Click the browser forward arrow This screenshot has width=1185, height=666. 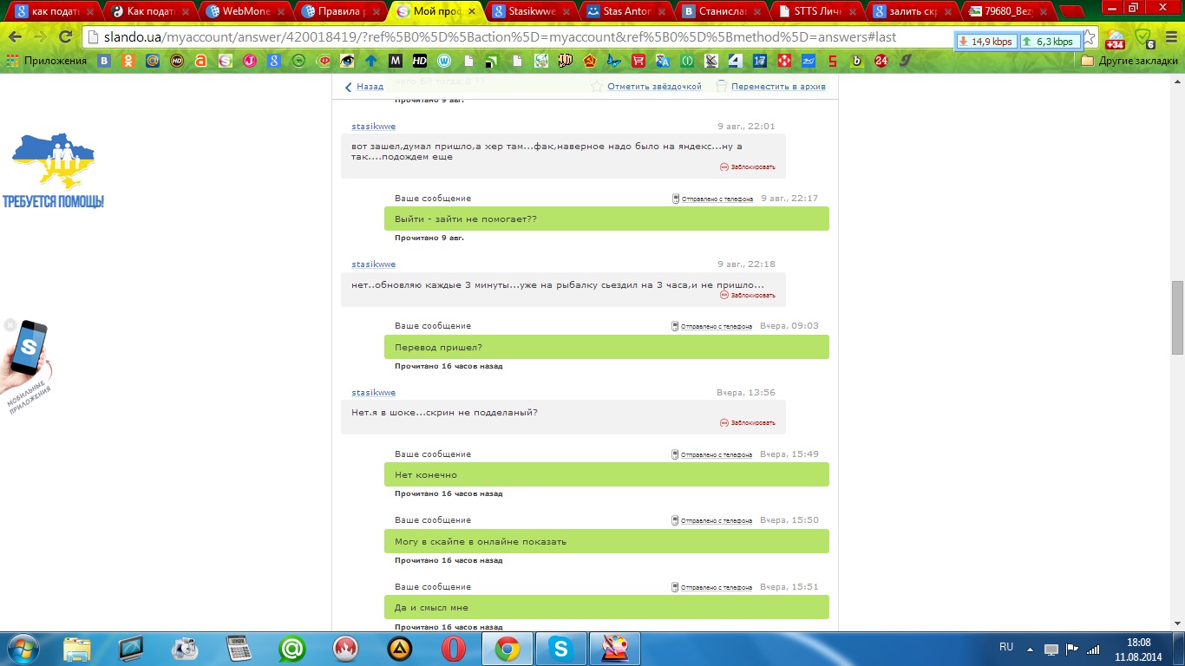coord(40,37)
